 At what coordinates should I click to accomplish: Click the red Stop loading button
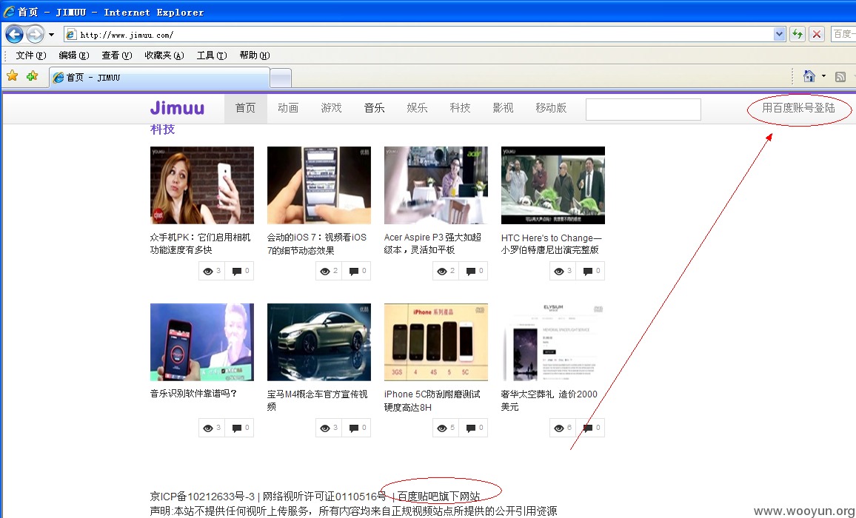[x=817, y=34]
